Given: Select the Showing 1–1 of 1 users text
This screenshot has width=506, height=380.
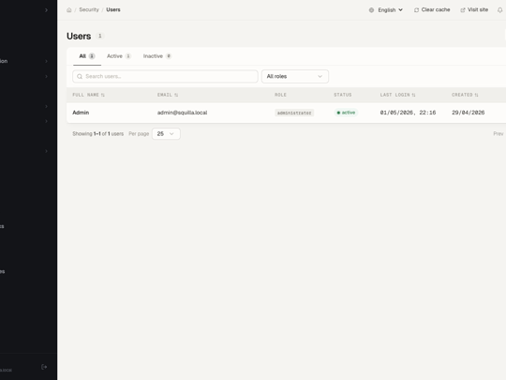Looking at the screenshot, I should pyautogui.click(x=98, y=134).
